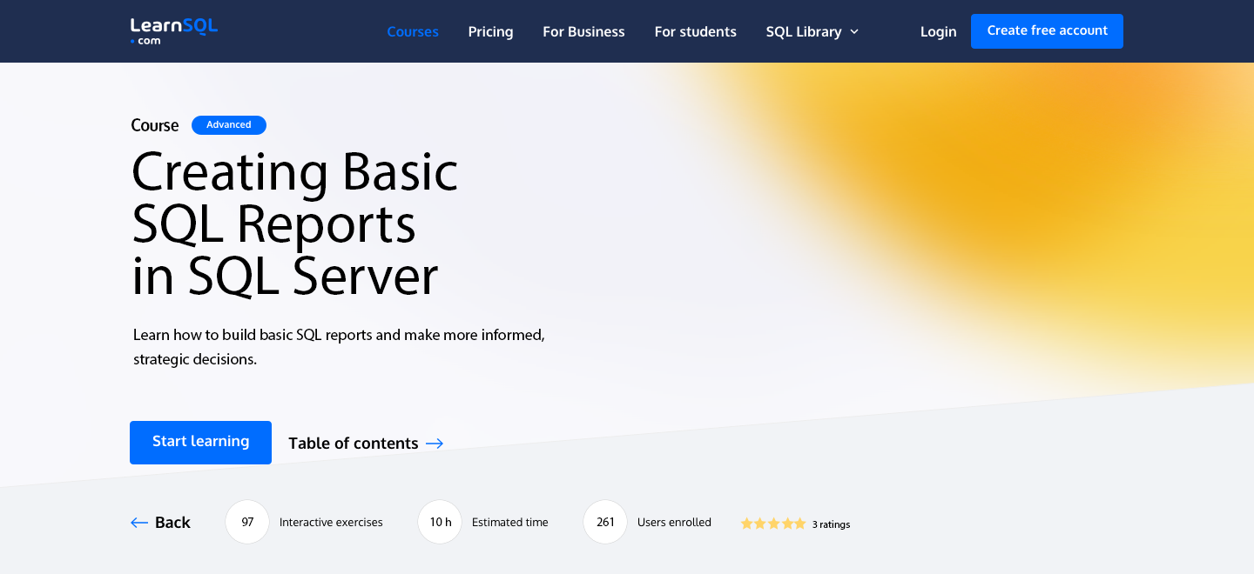Open the Courses menu item
This screenshot has height=574, width=1254.
[413, 31]
